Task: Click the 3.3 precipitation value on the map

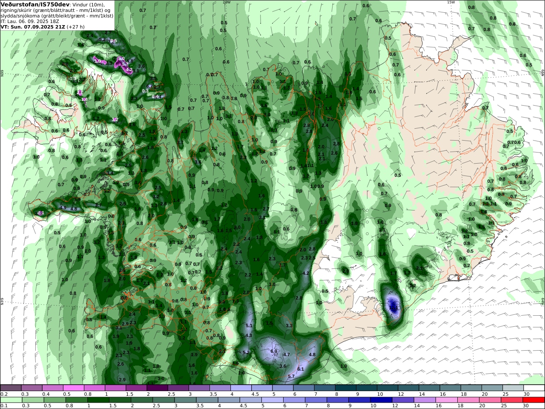Action: tap(289, 325)
